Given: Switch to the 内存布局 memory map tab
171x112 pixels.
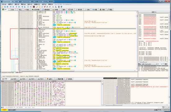Looking at the screenshot, I should pyautogui.click(x=35, y=10).
